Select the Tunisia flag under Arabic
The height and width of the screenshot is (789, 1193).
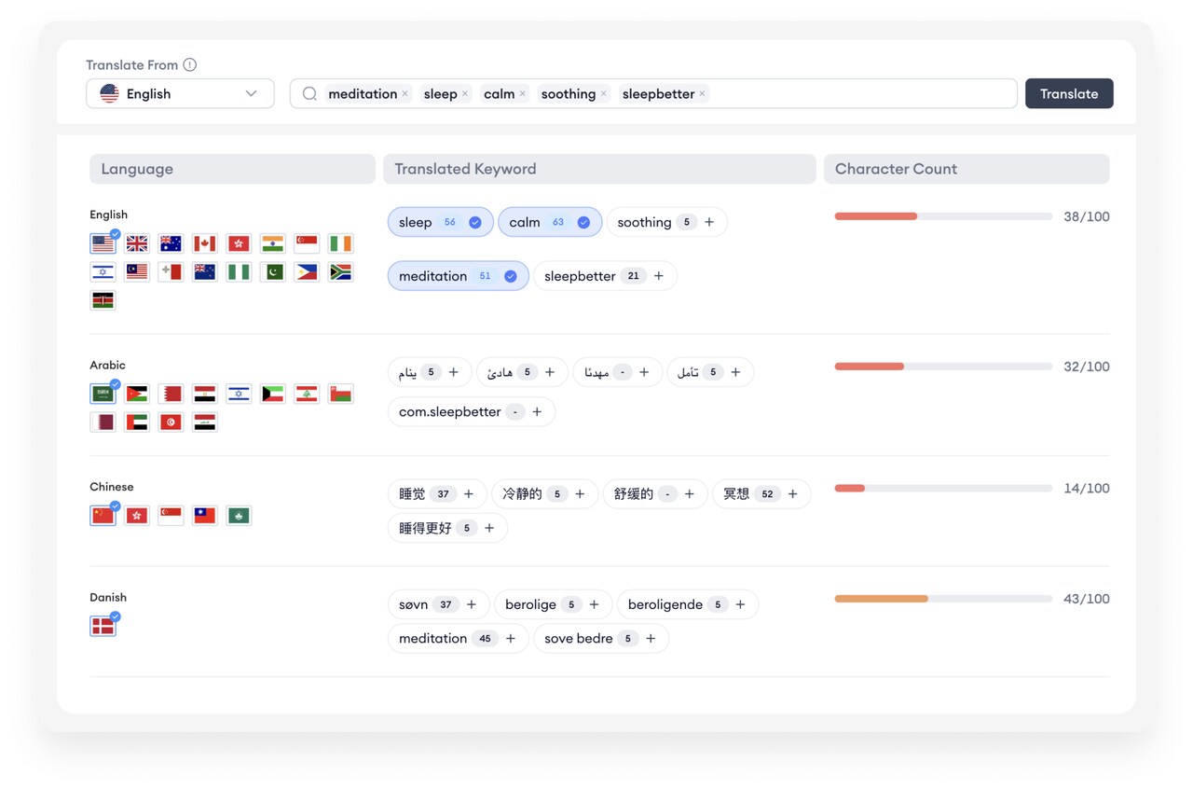click(x=171, y=422)
